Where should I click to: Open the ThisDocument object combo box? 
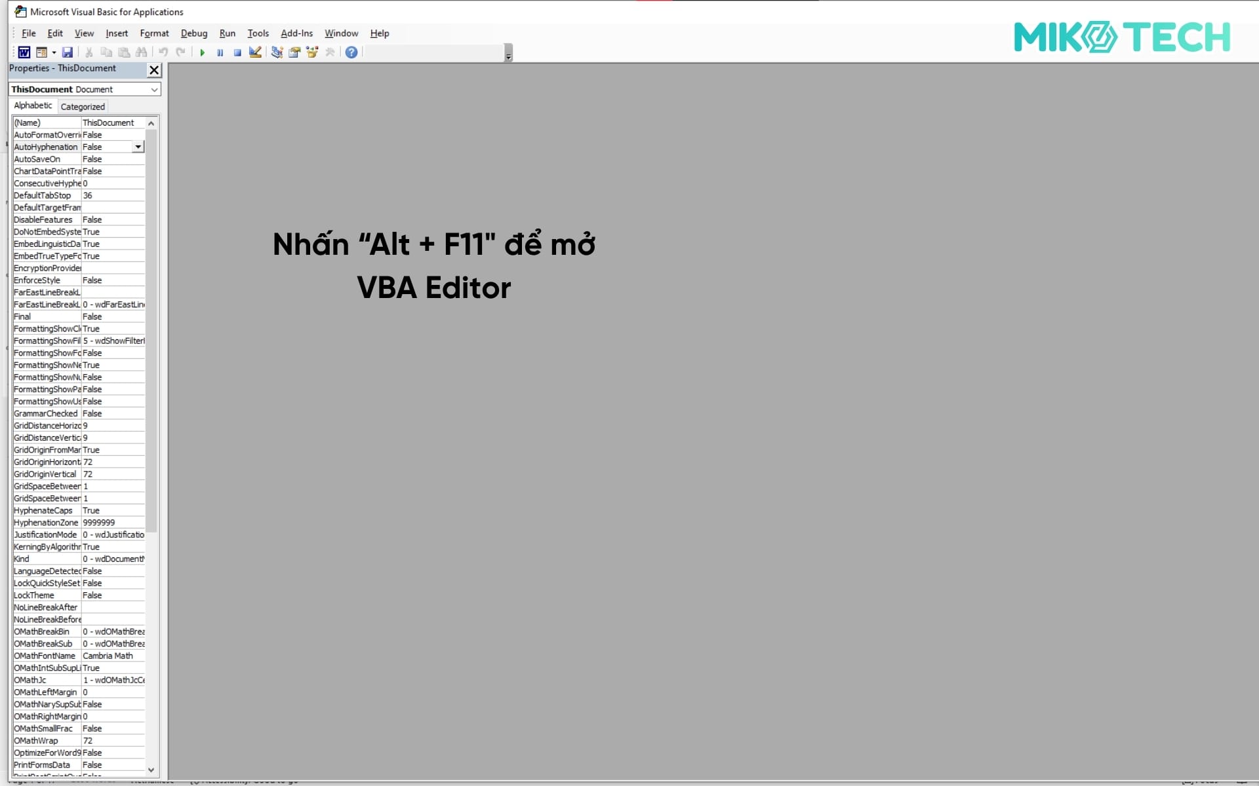click(x=85, y=89)
